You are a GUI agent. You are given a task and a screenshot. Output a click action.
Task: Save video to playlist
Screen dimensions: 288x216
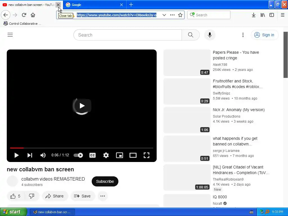click(82, 196)
